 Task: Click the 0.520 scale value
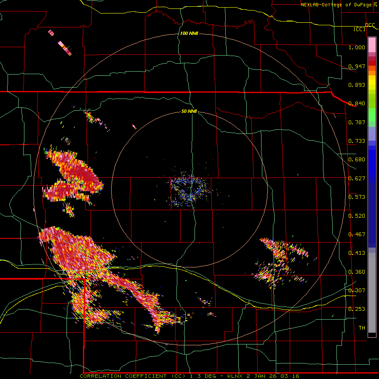point(357,216)
